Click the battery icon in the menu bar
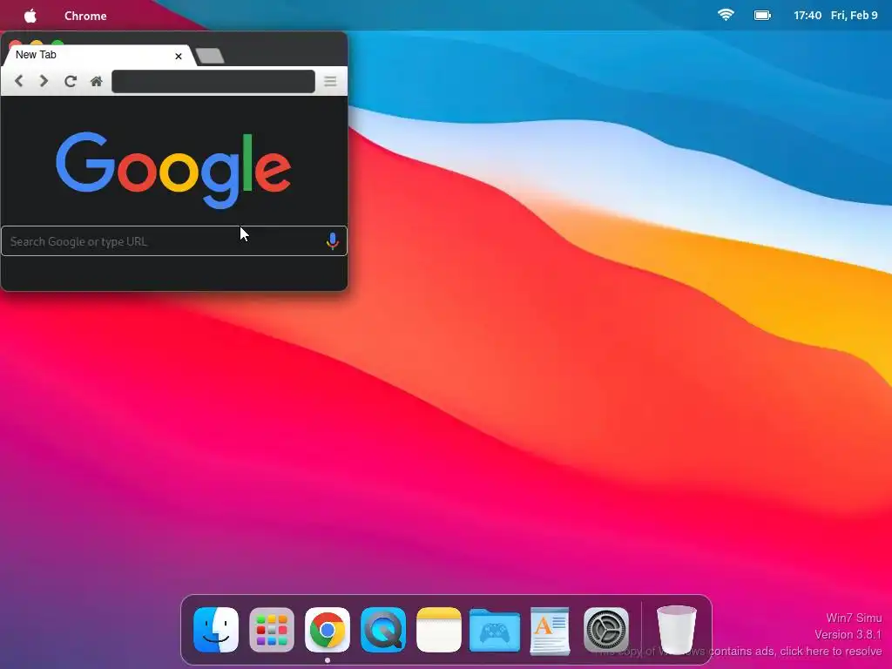 click(x=762, y=16)
